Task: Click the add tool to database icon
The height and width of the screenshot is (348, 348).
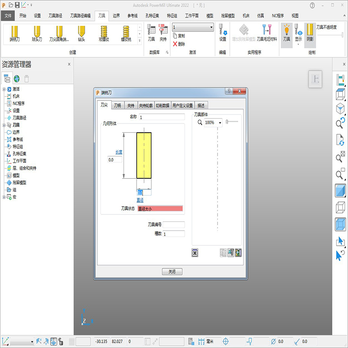Action: [x=238, y=253]
